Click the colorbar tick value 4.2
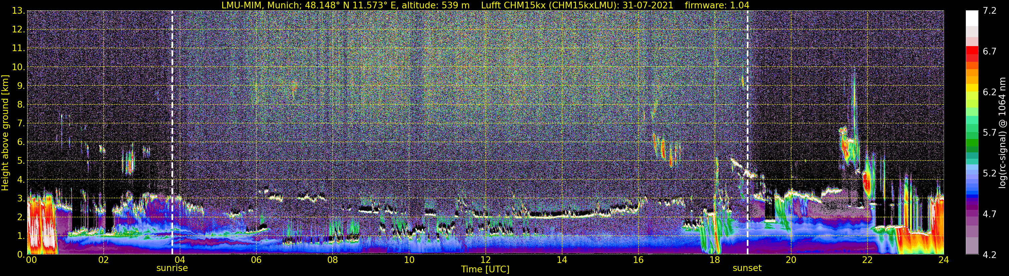Viewport: 1009px width, 276px height. pos(990,255)
